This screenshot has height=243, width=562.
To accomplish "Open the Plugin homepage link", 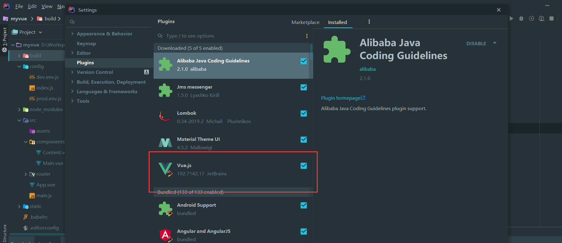I will [x=343, y=98].
